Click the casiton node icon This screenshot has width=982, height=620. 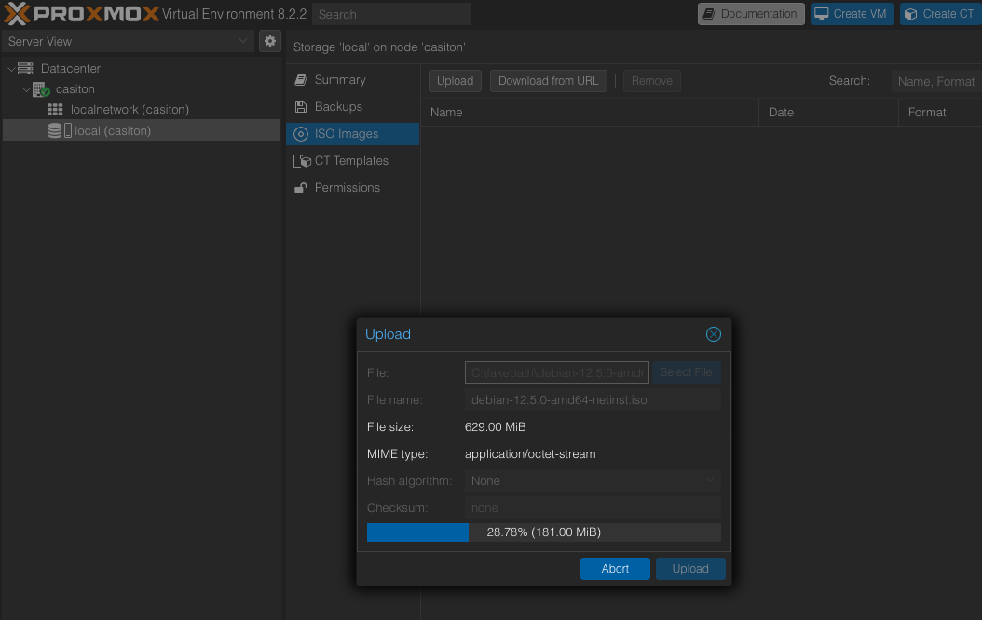point(41,89)
